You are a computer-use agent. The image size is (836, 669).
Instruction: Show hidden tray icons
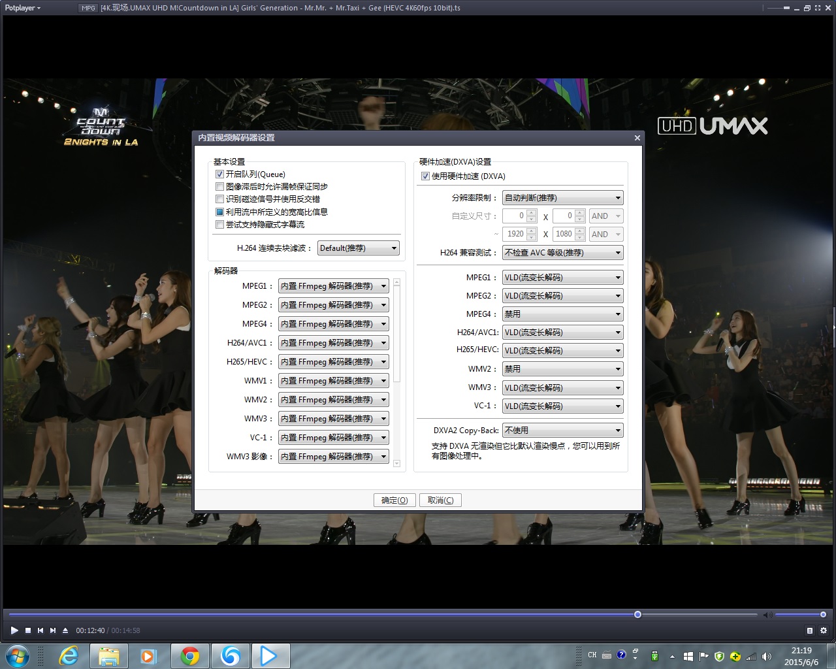(x=672, y=657)
